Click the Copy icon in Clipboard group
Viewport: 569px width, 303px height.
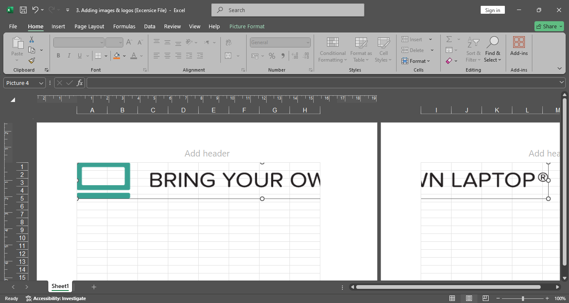(x=32, y=50)
